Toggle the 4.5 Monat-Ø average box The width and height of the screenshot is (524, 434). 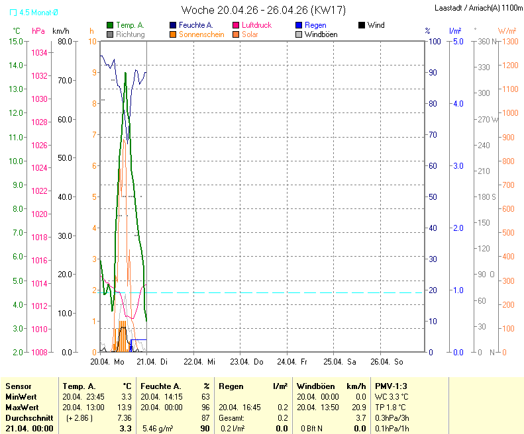pyautogui.click(x=14, y=13)
